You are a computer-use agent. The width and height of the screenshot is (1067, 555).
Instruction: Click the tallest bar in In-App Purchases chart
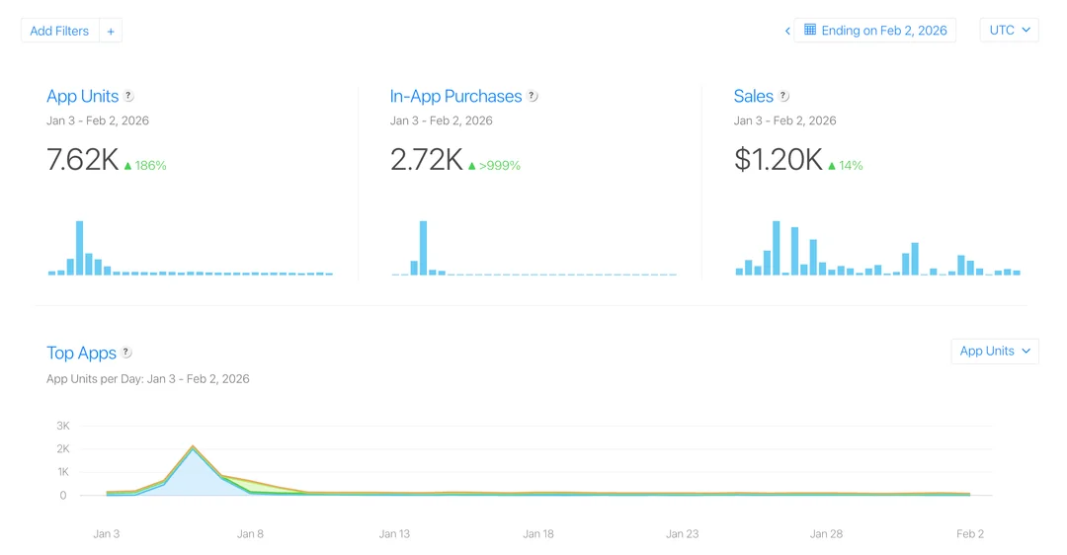[x=424, y=248]
